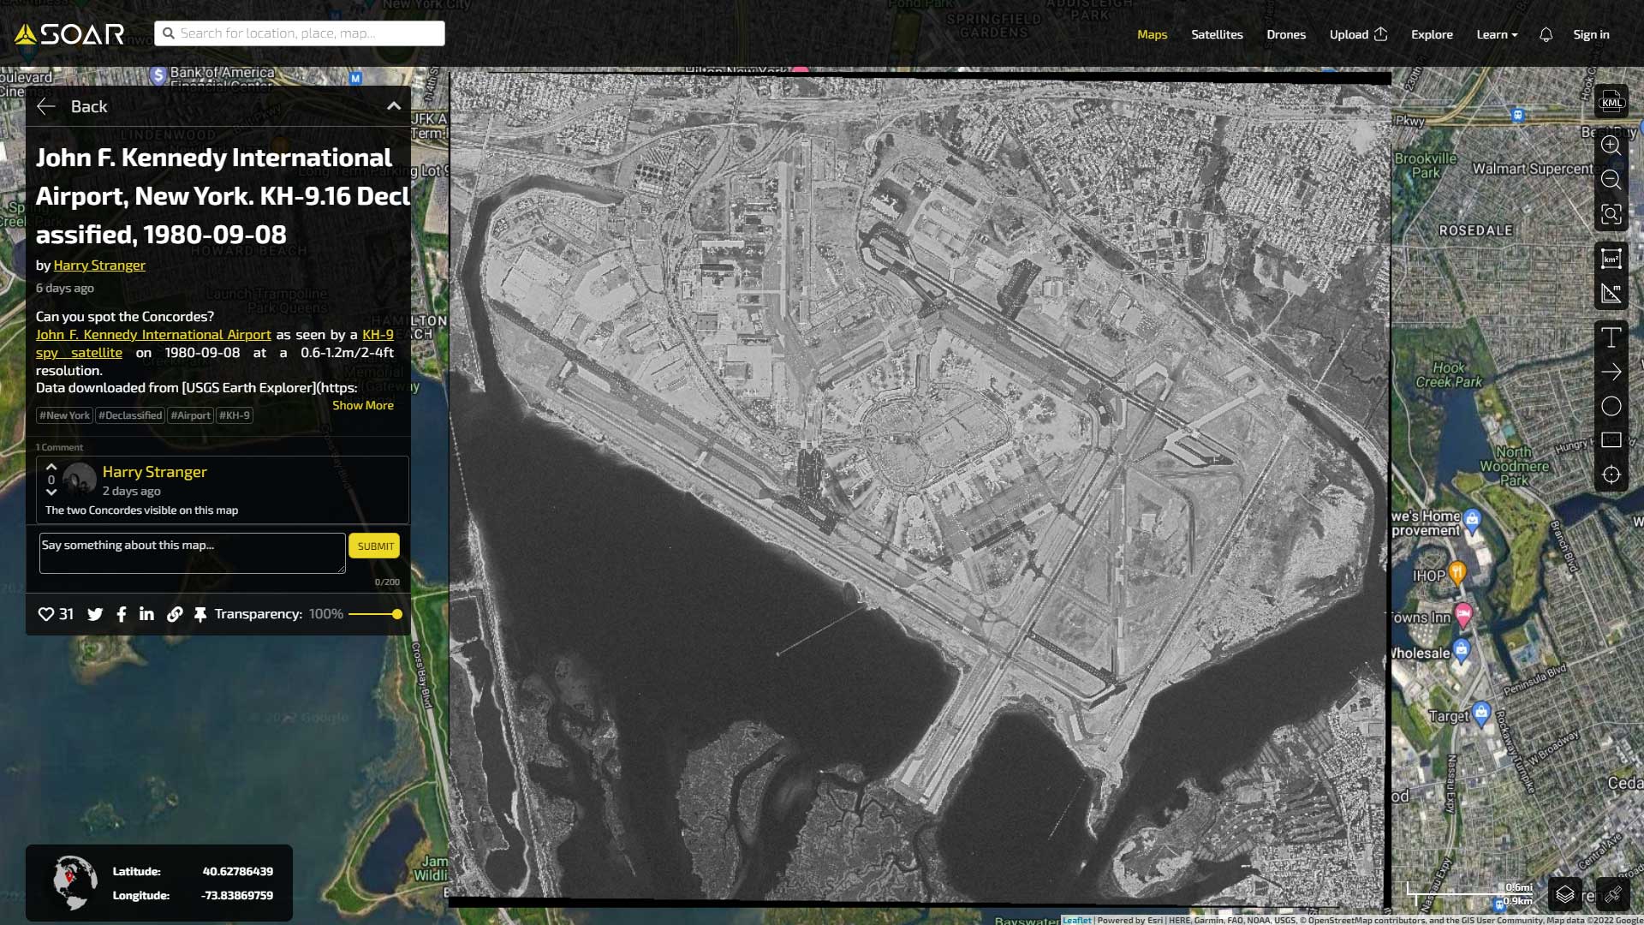Click the crosshair coordinates tool

tap(1611, 474)
